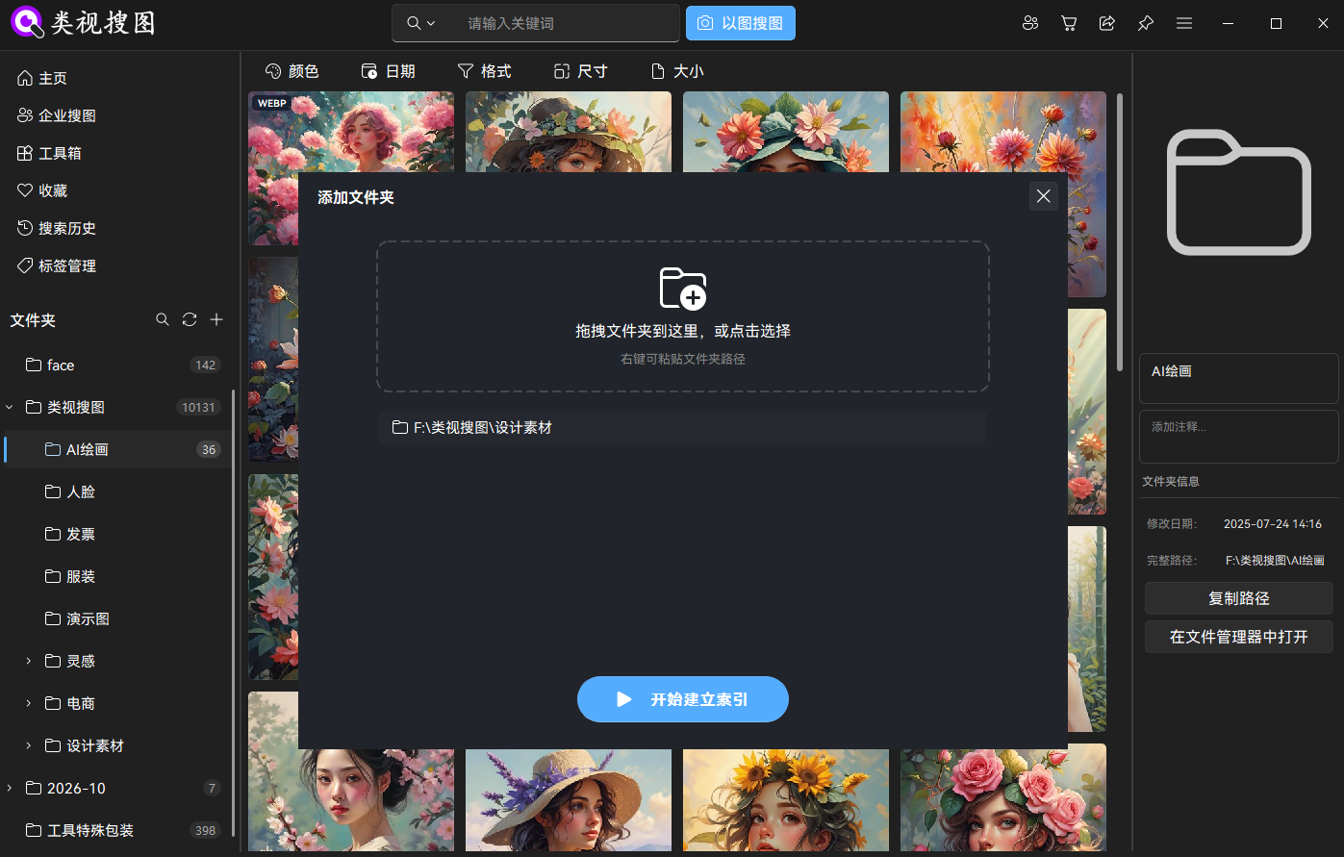Open the 日期 date filter
The height and width of the screenshot is (857, 1344).
tap(389, 71)
